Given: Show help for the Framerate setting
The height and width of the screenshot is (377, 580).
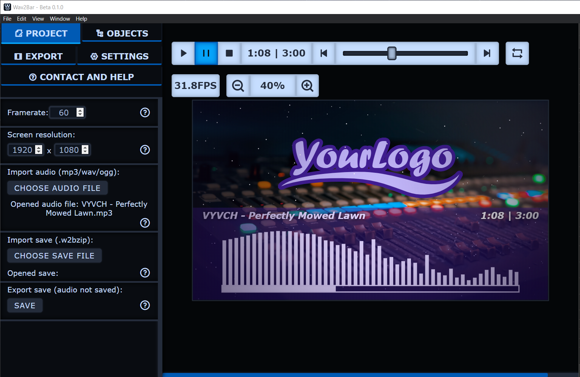Looking at the screenshot, I should click(x=145, y=113).
